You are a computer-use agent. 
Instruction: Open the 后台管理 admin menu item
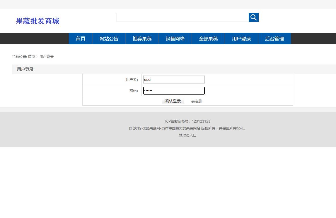coord(274,38)
